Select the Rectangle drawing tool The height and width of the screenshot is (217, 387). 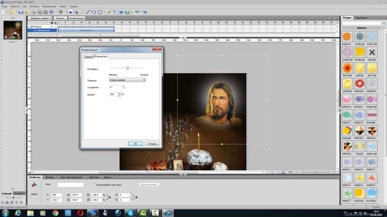click(99, 12)
